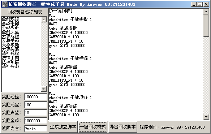
Task: Select 圣战头盔 in equipment list
Action: [x=10, y=32]
